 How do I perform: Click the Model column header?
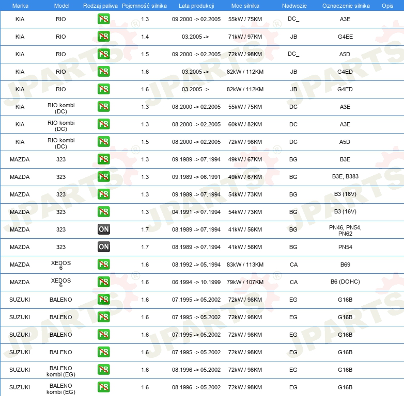pos(61,6)
